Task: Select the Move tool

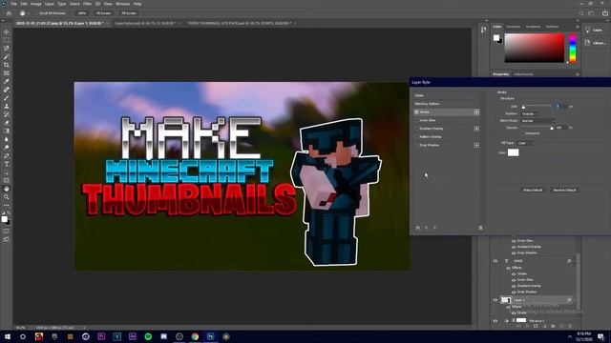Action: coord(7,31)
